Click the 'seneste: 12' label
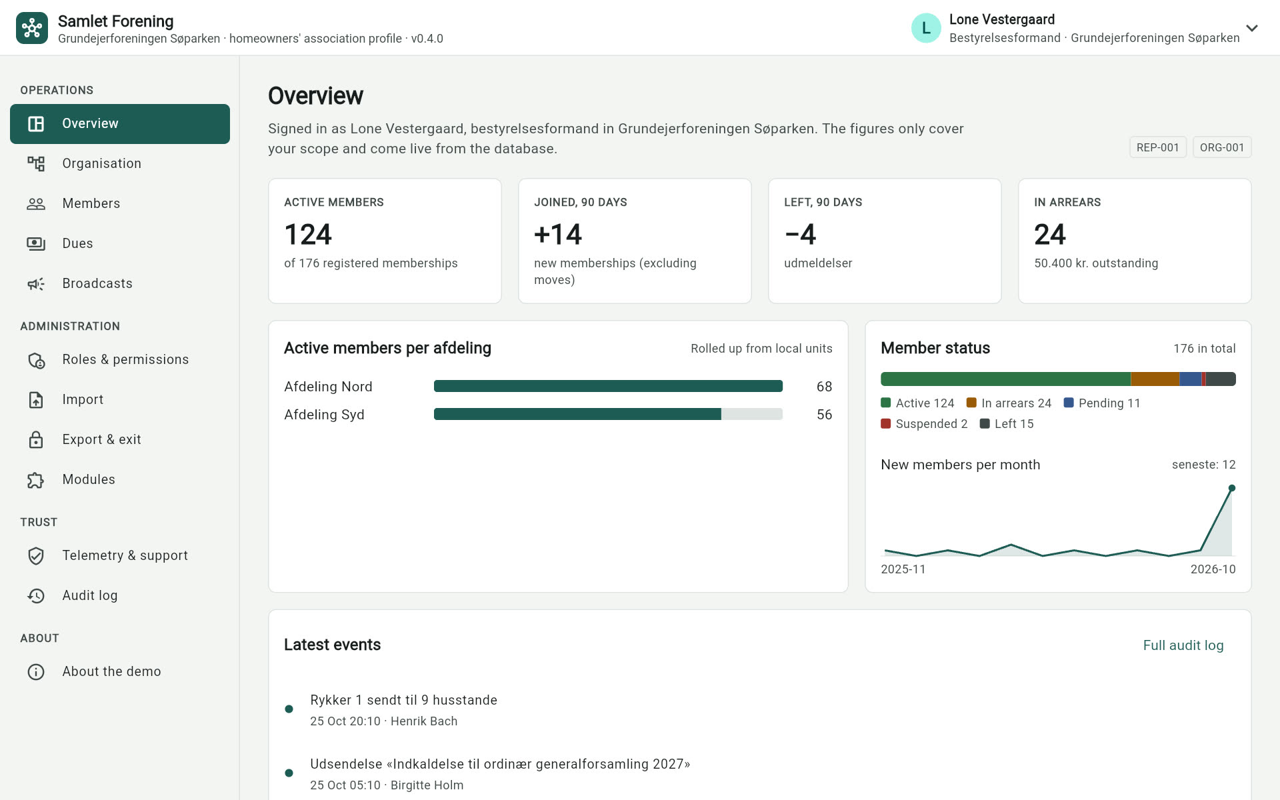The image size is (1280, 800). coord(1203,465)
